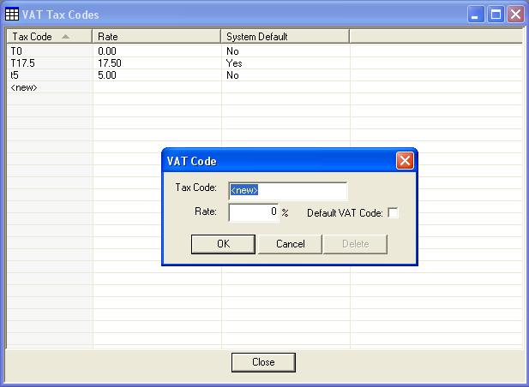Screen dimensions: 529x387
Task: Close the VAT Code dialog with X
Action: tap(405, 161)
